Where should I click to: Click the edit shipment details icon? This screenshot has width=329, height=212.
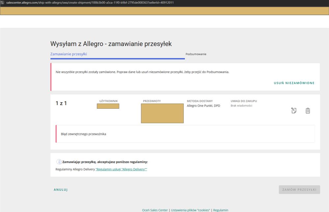pyautogui.click(x=294, y=111)
